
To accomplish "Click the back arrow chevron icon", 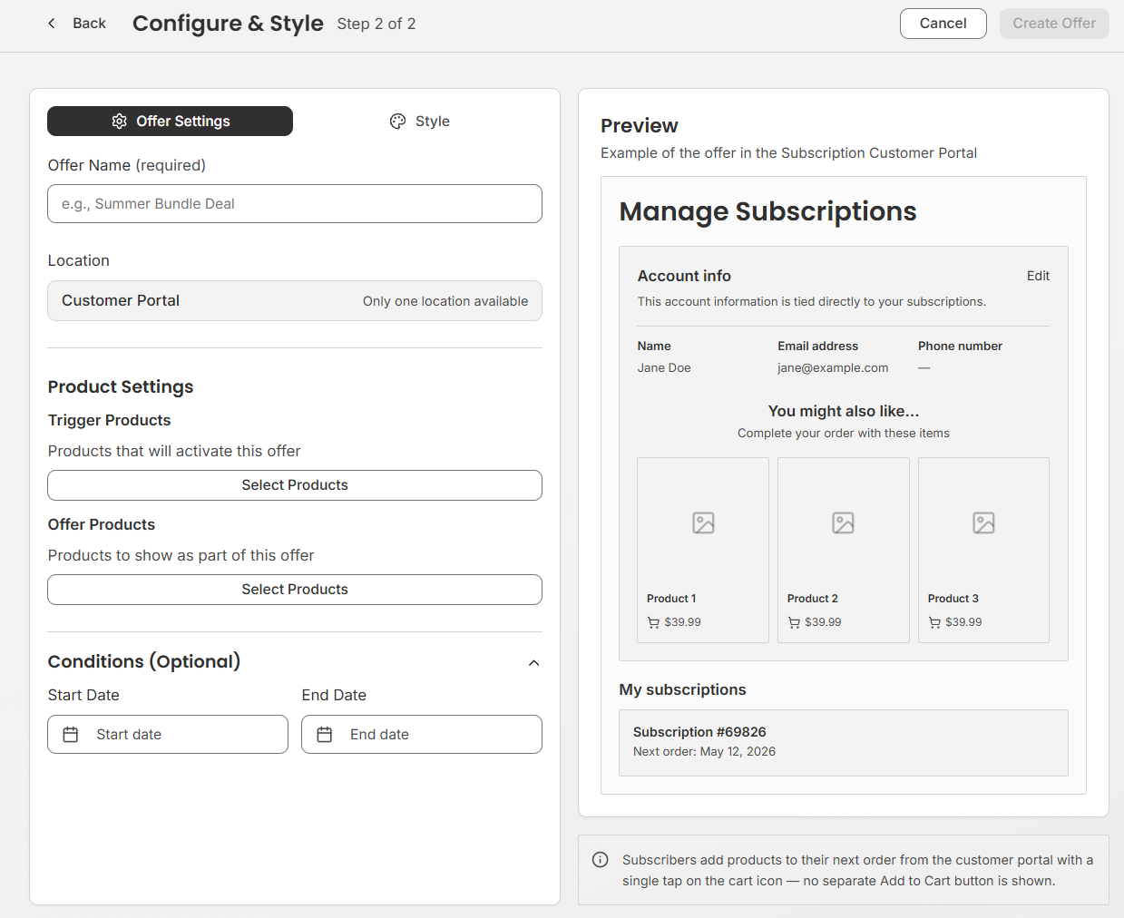I will (52, 24).
